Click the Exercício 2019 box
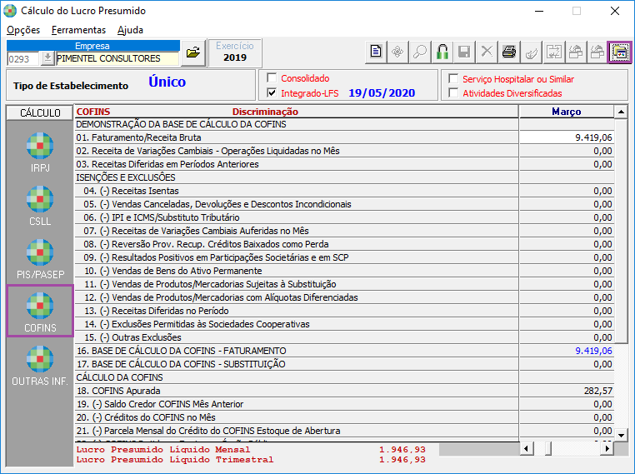Screen dimensions: 635x474 235,52
